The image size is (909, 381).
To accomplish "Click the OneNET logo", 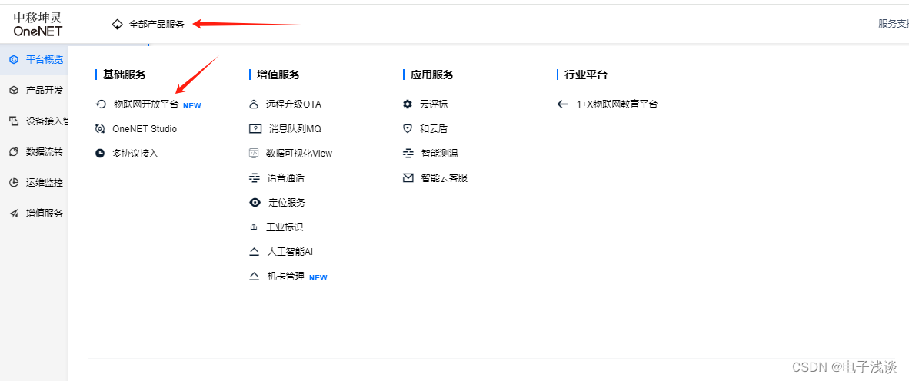I will pyautogui.click(x=38, y=24).
